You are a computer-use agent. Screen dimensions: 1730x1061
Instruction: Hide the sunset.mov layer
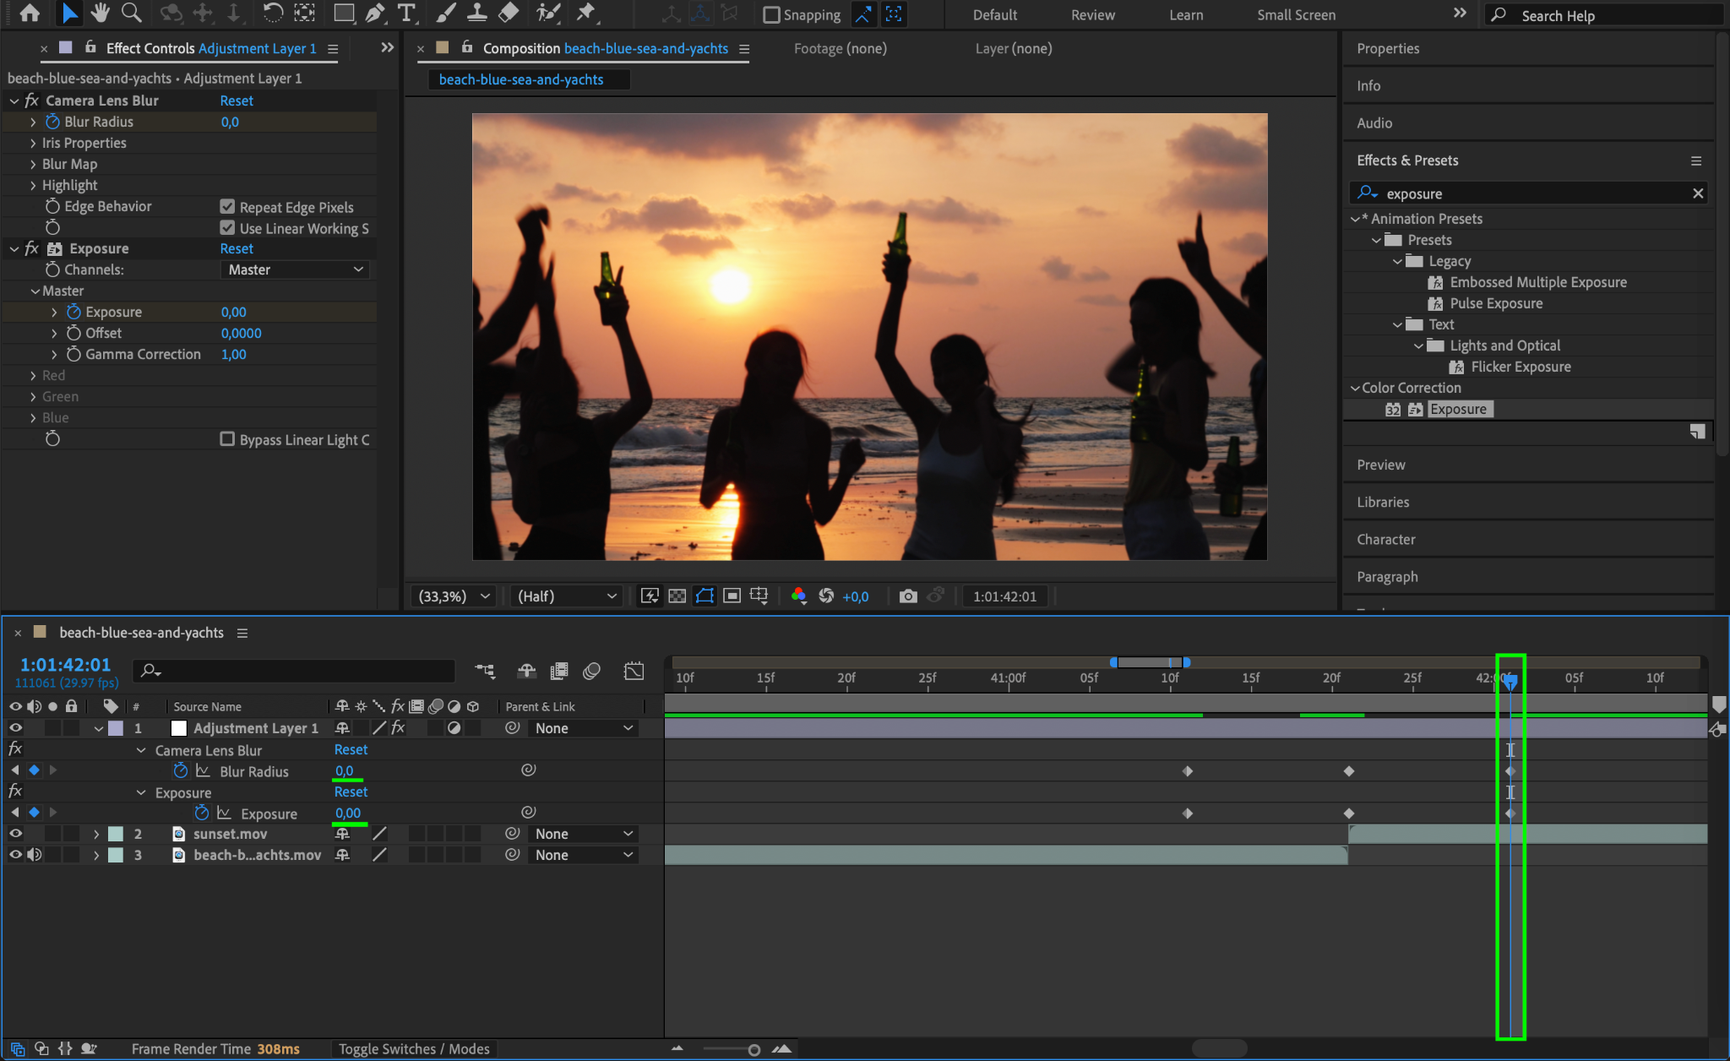tap(15, 834)
